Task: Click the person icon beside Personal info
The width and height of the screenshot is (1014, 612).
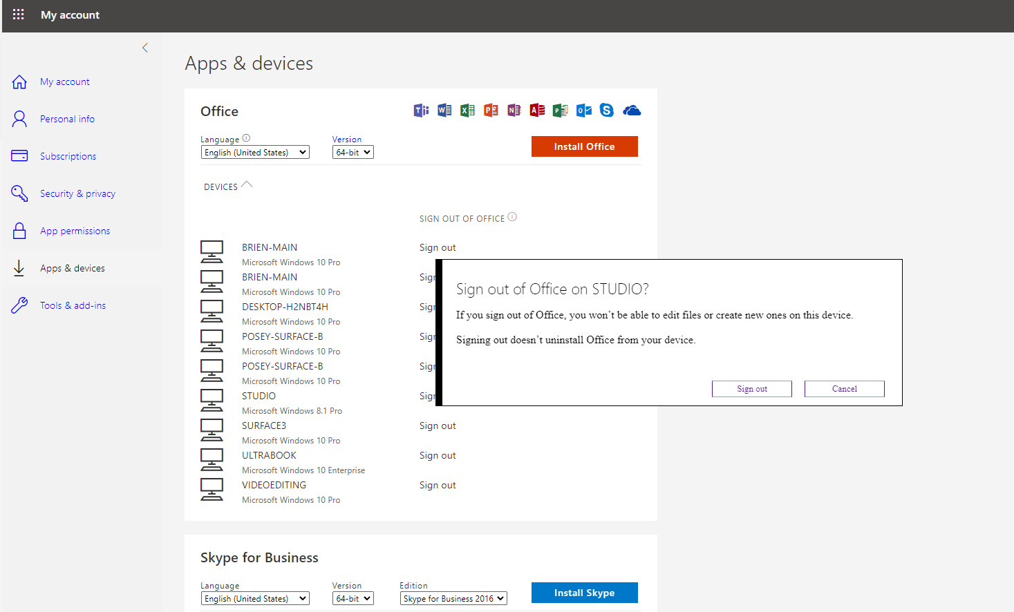Action: coord(19,119)
